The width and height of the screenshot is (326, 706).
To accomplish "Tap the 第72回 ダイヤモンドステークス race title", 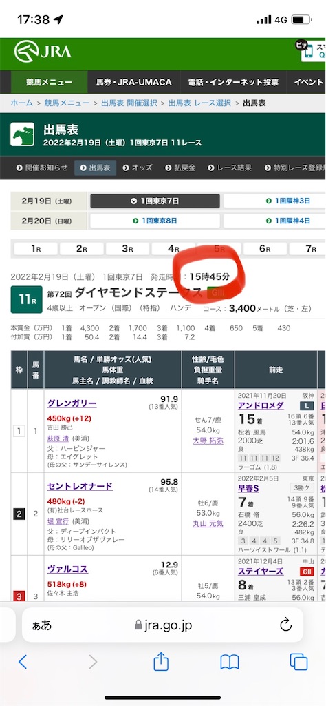I will point(125,292).
